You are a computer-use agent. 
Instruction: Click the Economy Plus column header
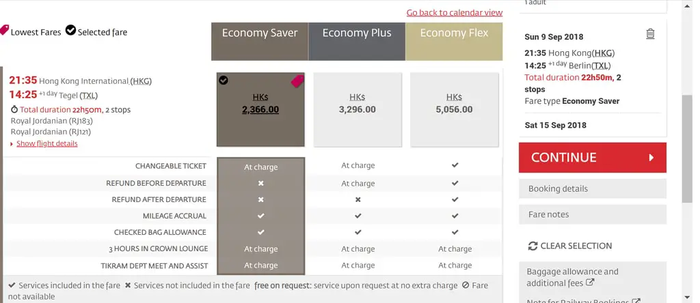coord(357,42)
